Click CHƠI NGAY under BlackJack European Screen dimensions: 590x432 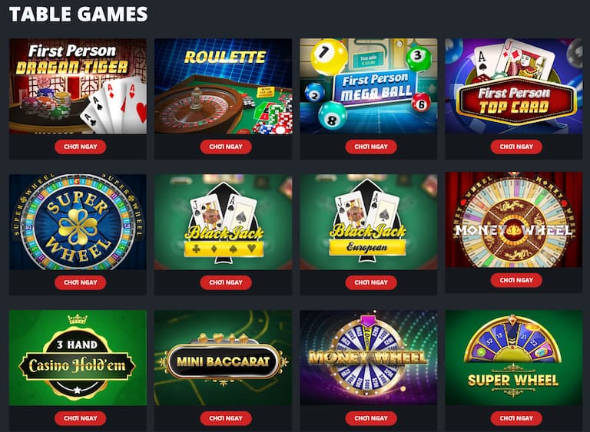pyautogui.click(x=371, y=282)
